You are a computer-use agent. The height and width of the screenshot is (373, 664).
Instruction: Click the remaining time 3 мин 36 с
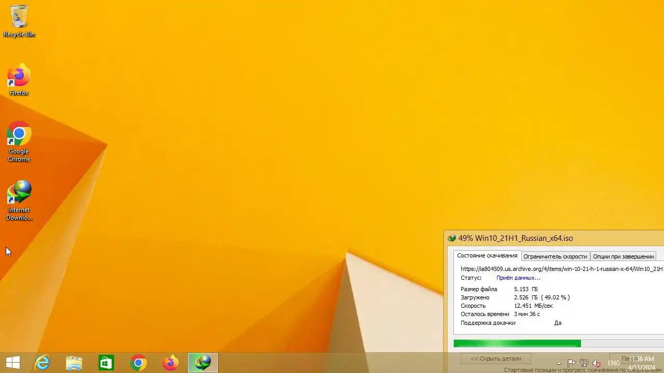(527, 314)
